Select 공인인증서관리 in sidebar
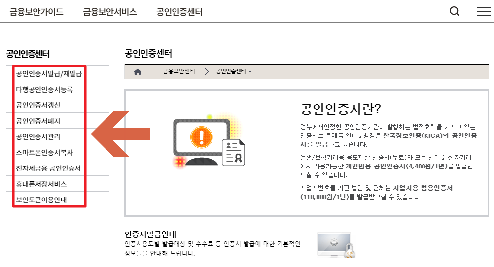494x267 pixels. coord(38,136)
